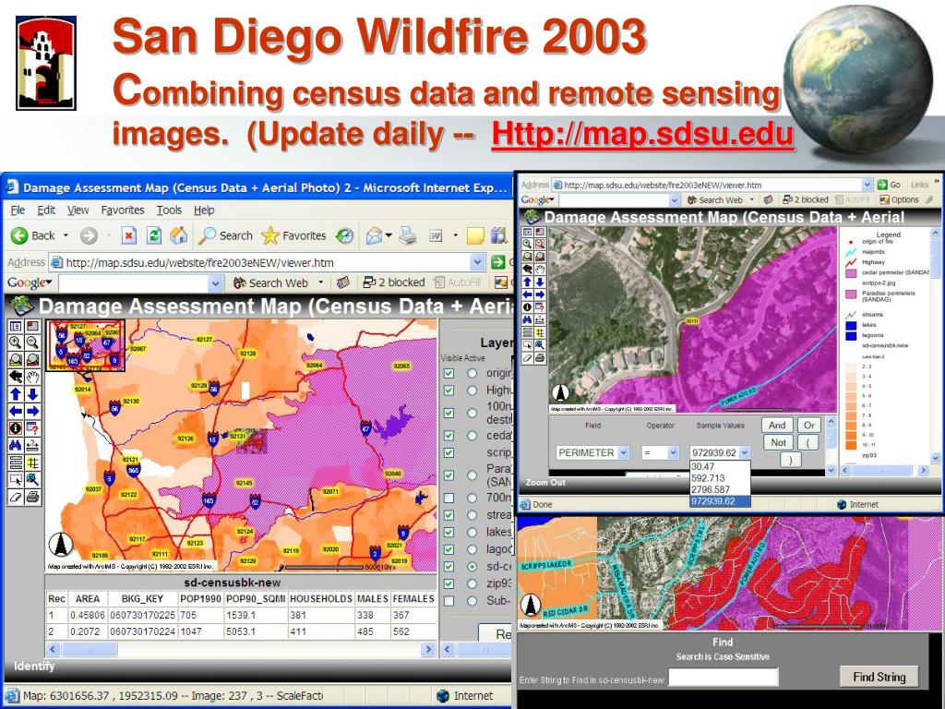Viewport: 945px width, 709px height.
Task: Click horizontal scrollbar under census table
Action: (241, 649)
